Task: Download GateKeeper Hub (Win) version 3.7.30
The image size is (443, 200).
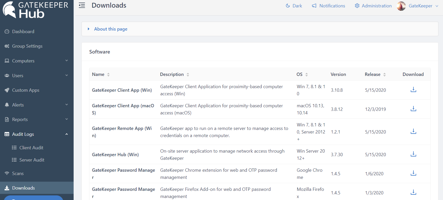Action: [413, 154]
